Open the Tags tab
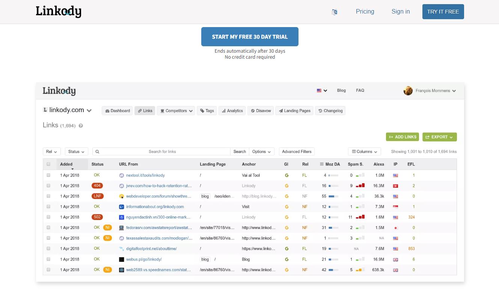Viewport: 499px width, 293px height. (x=207, y=111)
